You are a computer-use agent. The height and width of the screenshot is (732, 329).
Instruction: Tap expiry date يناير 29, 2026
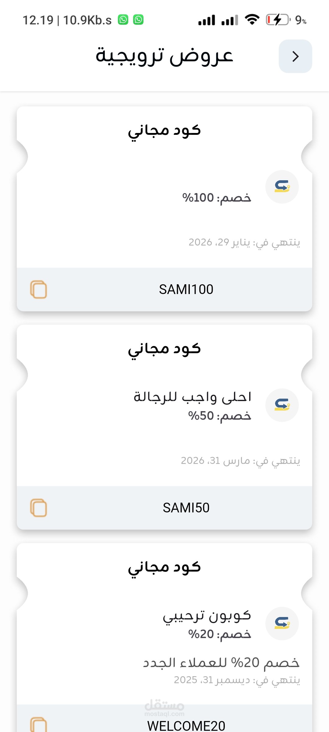click(x=244, y=242)
